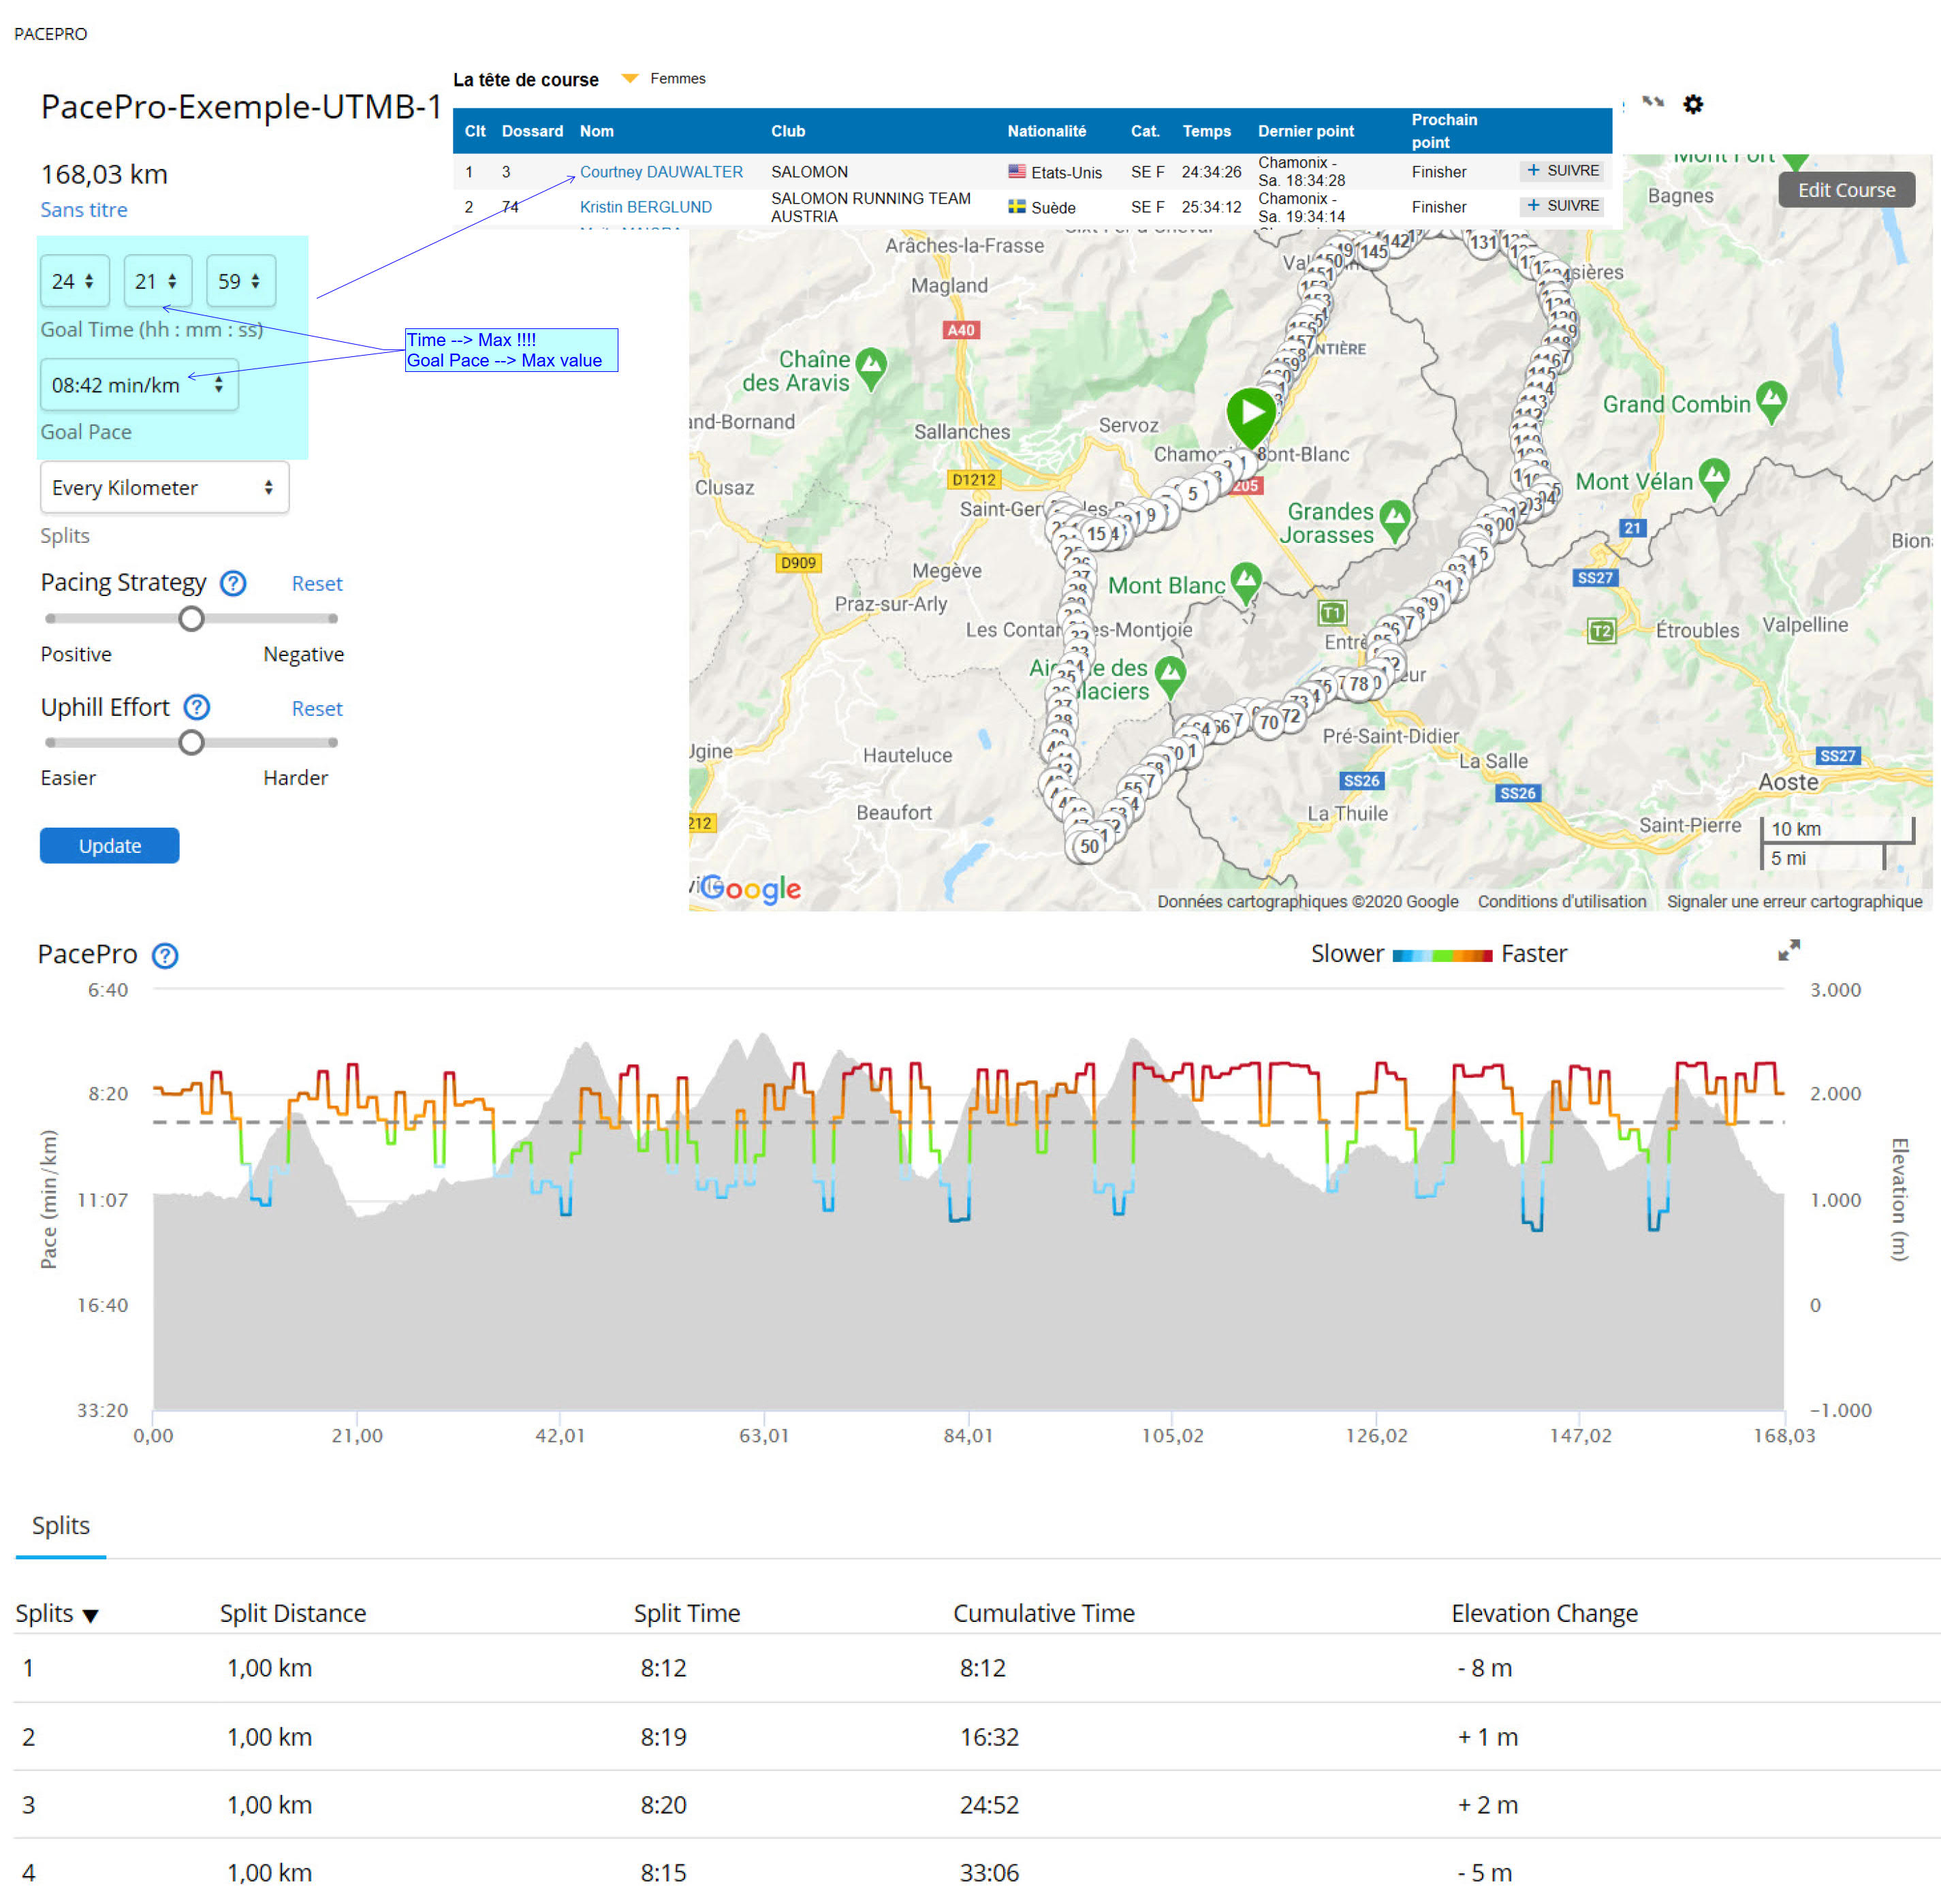Click the Nom column header

point(597,131)
